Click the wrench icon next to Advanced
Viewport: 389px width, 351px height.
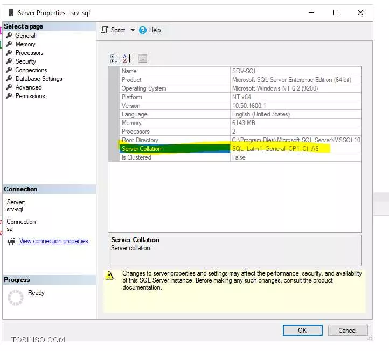click(9, 87)
